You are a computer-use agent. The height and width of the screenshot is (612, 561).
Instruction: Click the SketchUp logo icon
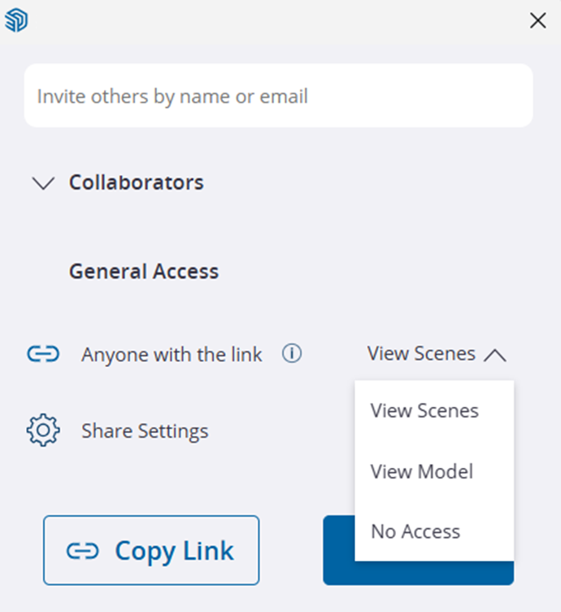pyautogui.click(x=16, y=21)
